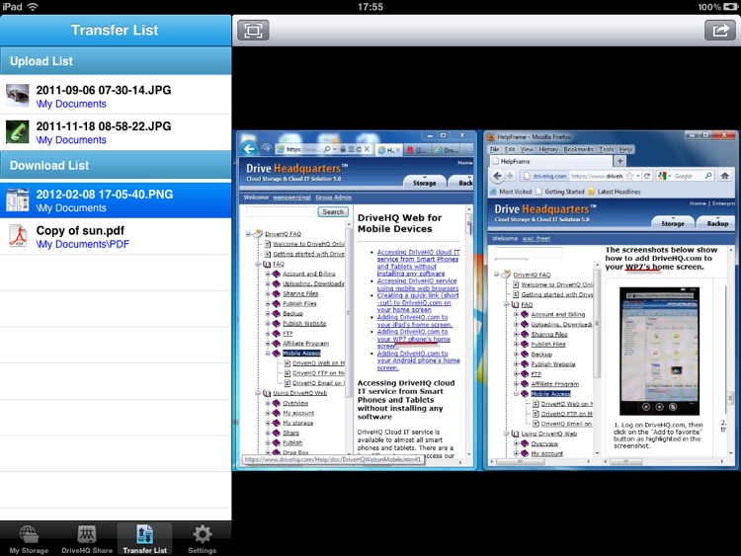Open the share/export arrow icon
This screenshot has width=741, height=556.
coord(719,31)
